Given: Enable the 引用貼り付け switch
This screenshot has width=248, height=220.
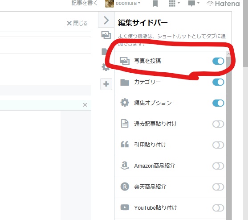Looking at the screenshot, I should pos(218,145).
